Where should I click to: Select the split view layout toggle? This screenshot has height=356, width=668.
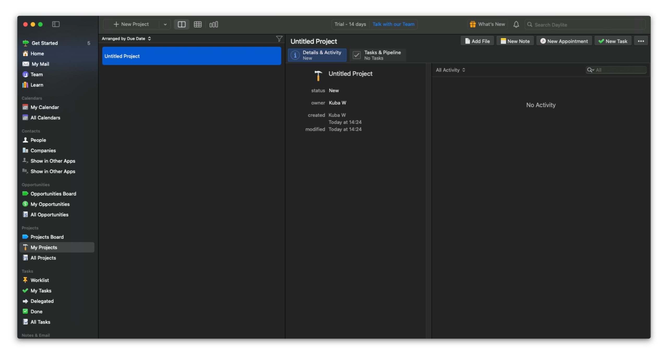click(181, 24)
